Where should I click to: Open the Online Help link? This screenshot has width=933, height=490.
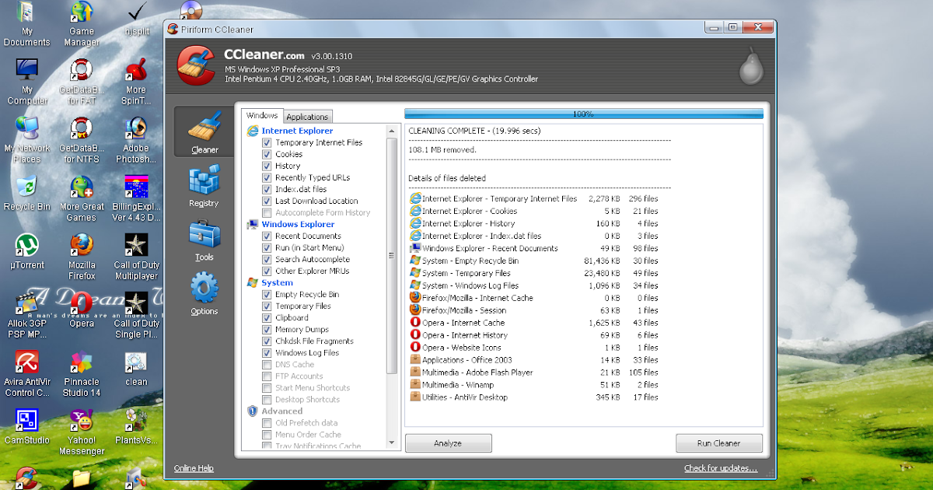point(194,468)
